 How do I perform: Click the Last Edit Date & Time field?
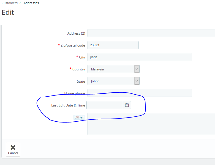[105, 105]
